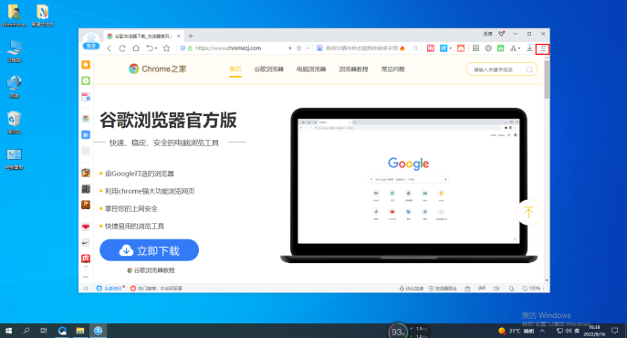The height and width of the screenshot is (338, 627).
Task: Open the hamburger main menu in the toolbar
Action: 543,48
